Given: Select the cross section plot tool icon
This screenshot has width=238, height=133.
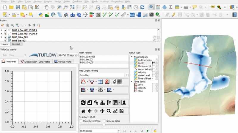Looking at the screenshot, I should pos(92,82).
